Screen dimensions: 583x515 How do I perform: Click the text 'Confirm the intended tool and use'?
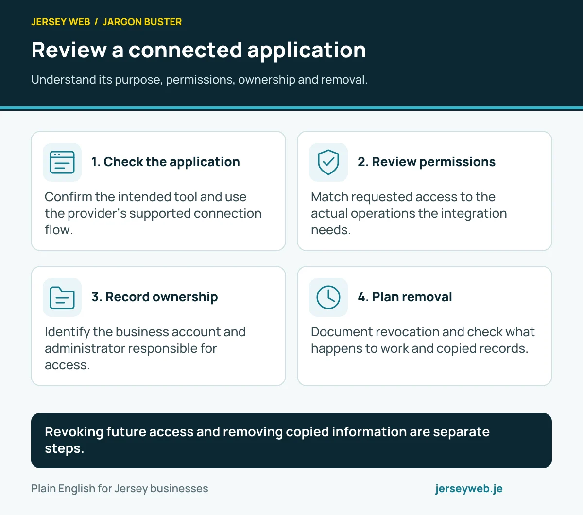pyautogui.click(x=146, y=197)
